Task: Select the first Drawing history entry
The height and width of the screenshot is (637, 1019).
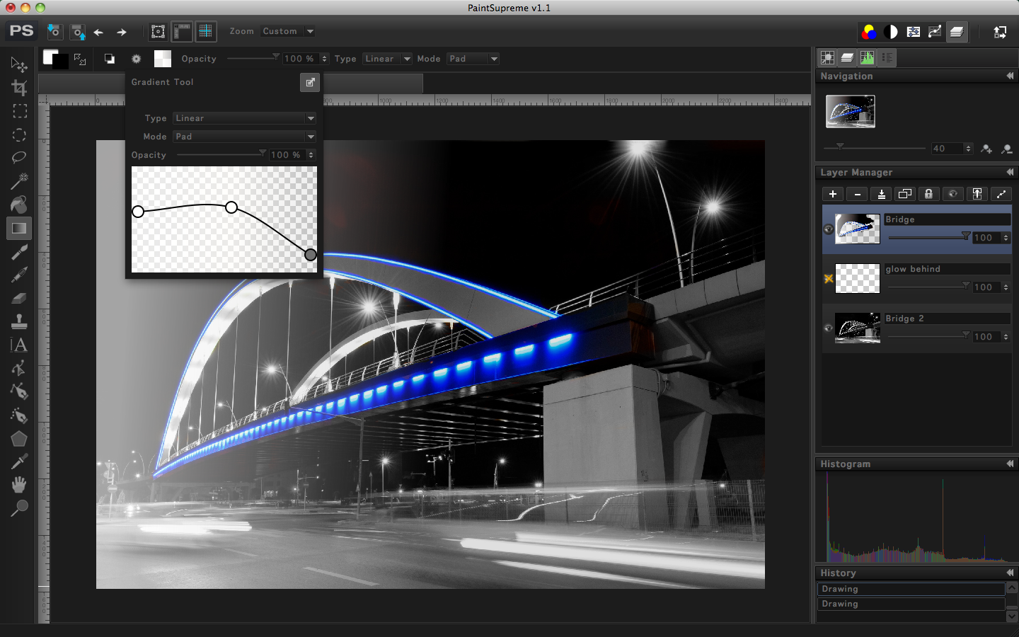Action: pyautogui.click(x=910, y=589)
